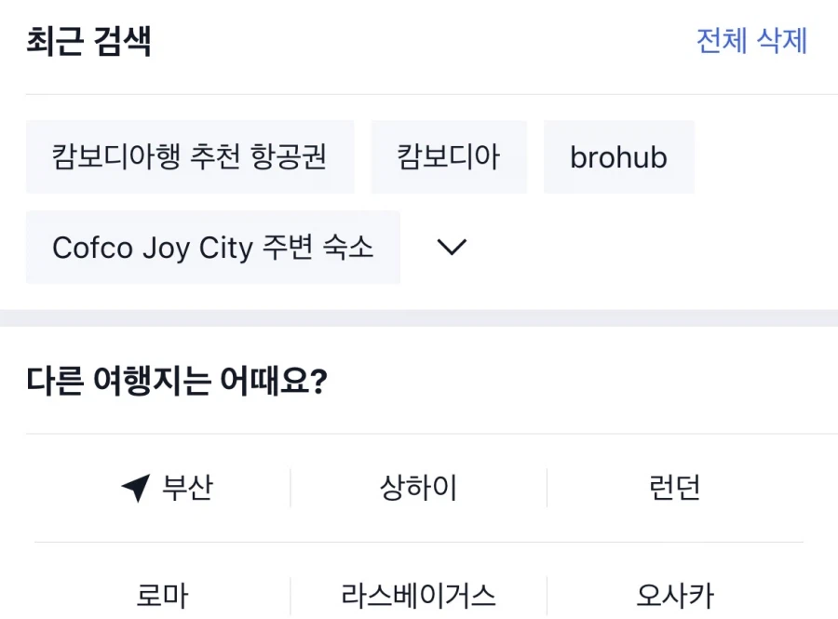Screen dimensions: 838x619
Task: Choose 상하이 from suggested destinations
Action: pos(419,486)
